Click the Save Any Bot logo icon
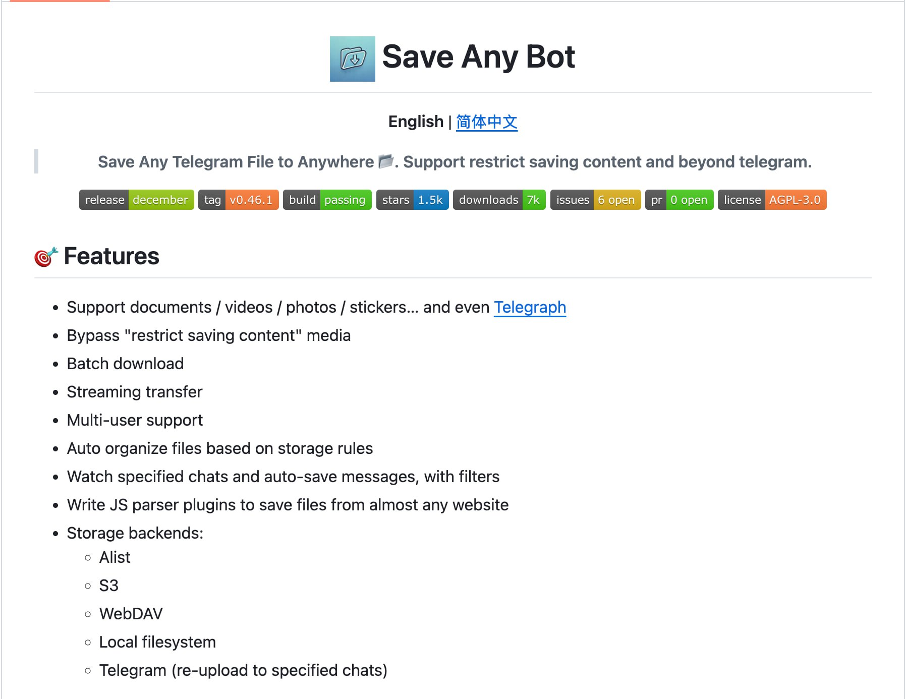The height and width of the screenshot is (699, 906). click(352, 59)
